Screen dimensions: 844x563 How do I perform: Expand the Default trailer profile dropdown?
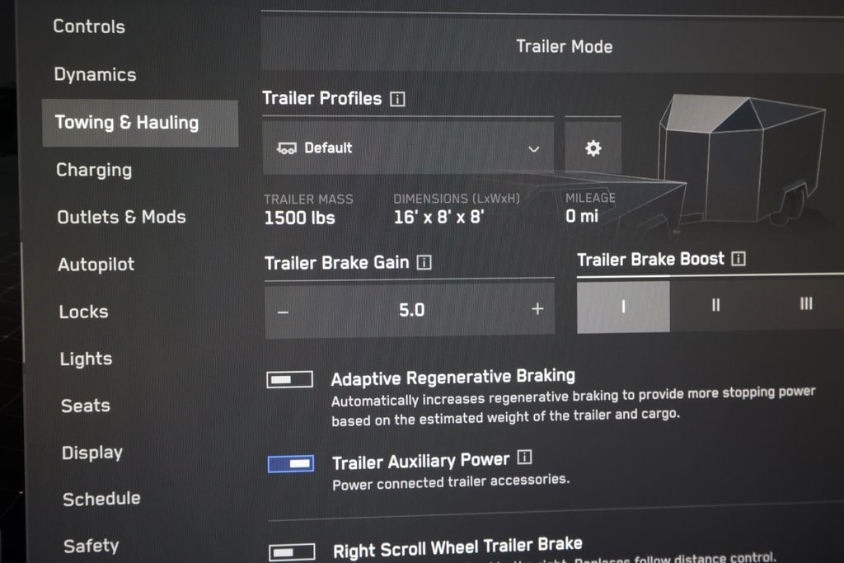pyautogui.click(x=408, y=148)
